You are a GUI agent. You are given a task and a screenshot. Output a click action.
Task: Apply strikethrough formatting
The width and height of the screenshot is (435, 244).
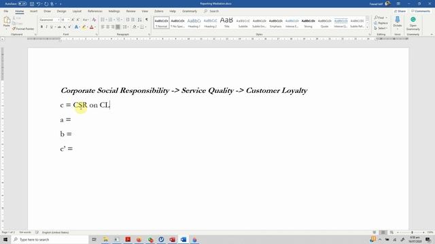59,27
